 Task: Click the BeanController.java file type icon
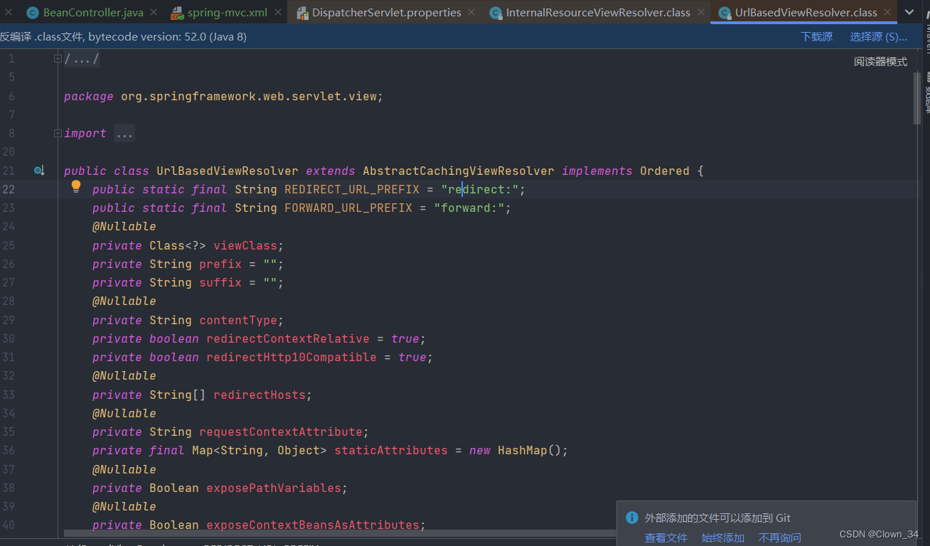coord(32,13)
